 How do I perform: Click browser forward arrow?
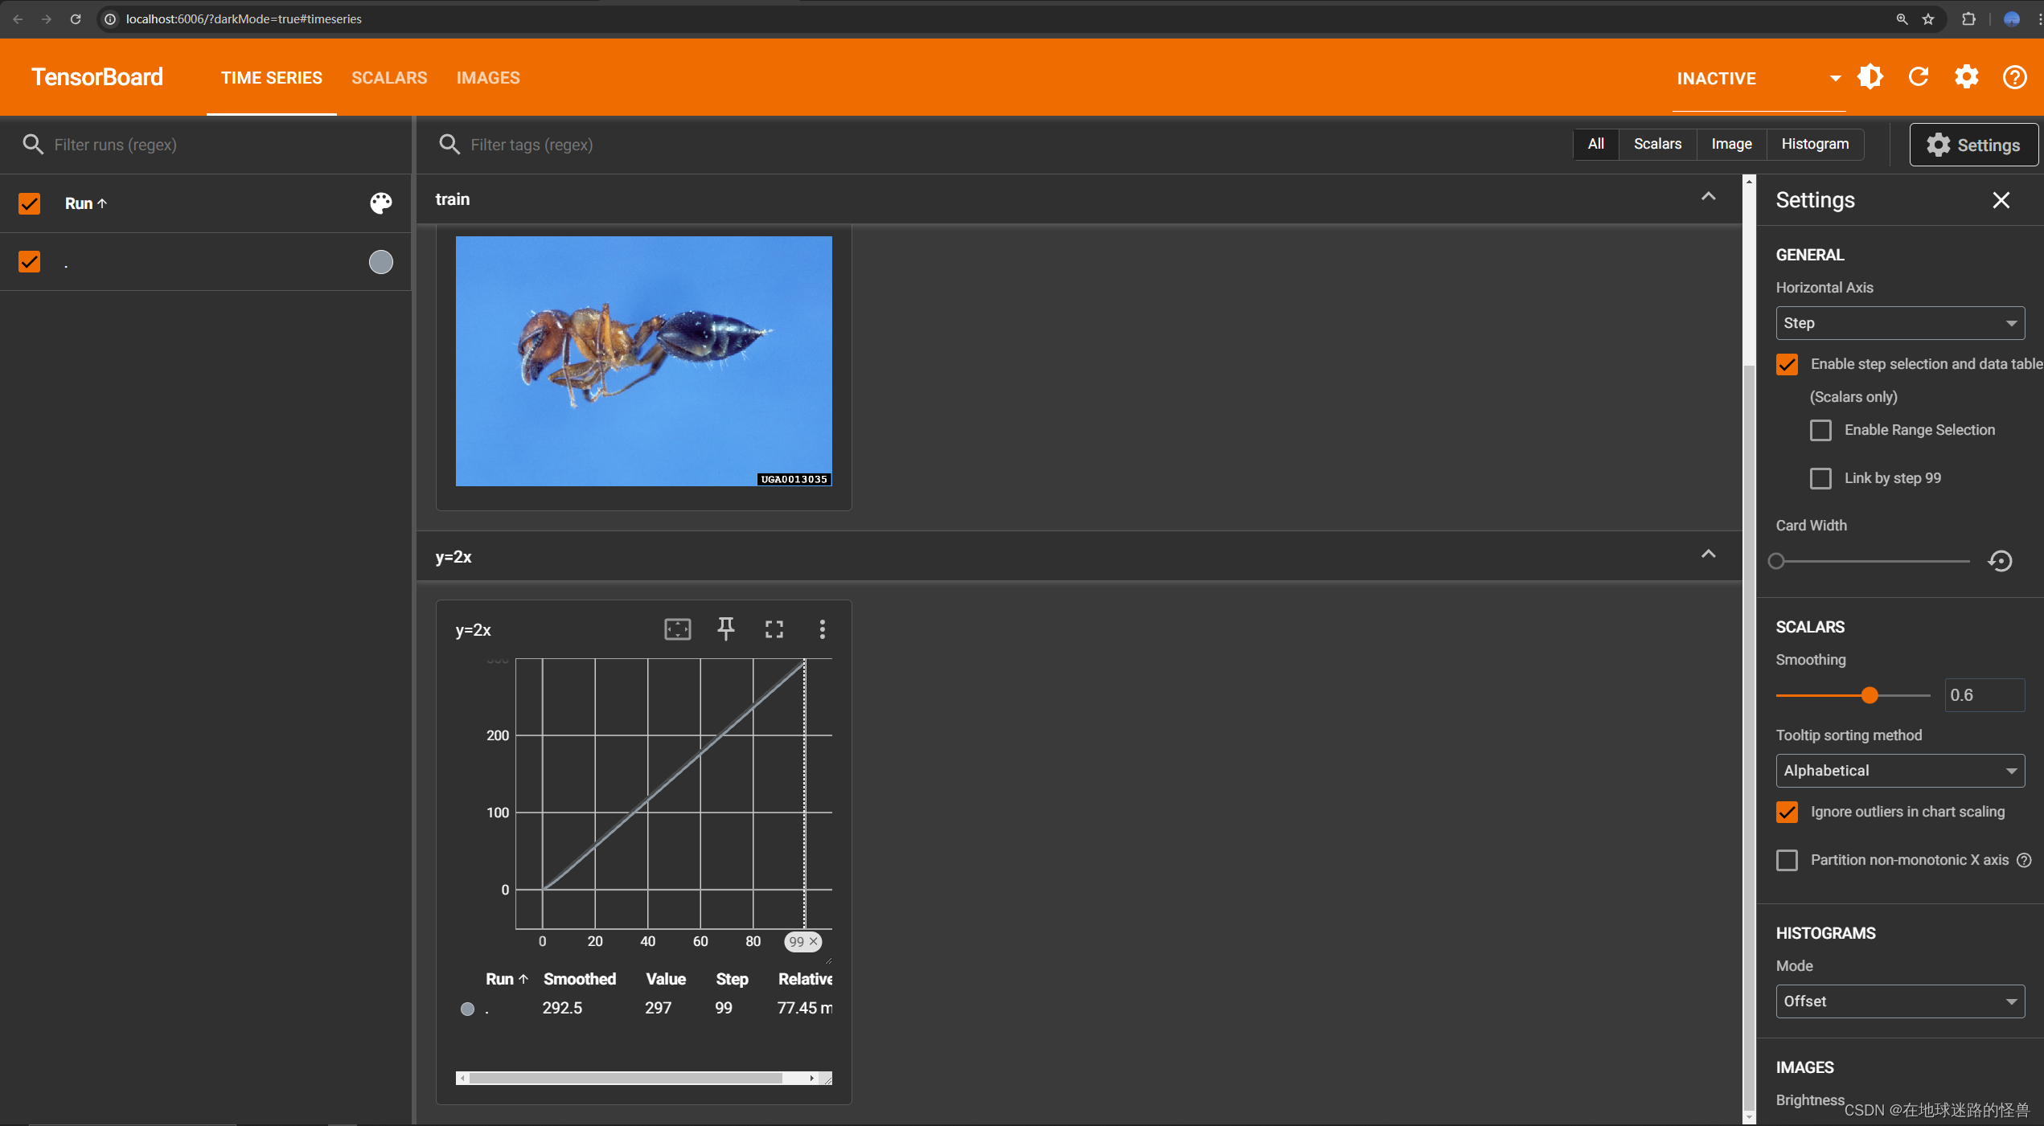[47, 19]
